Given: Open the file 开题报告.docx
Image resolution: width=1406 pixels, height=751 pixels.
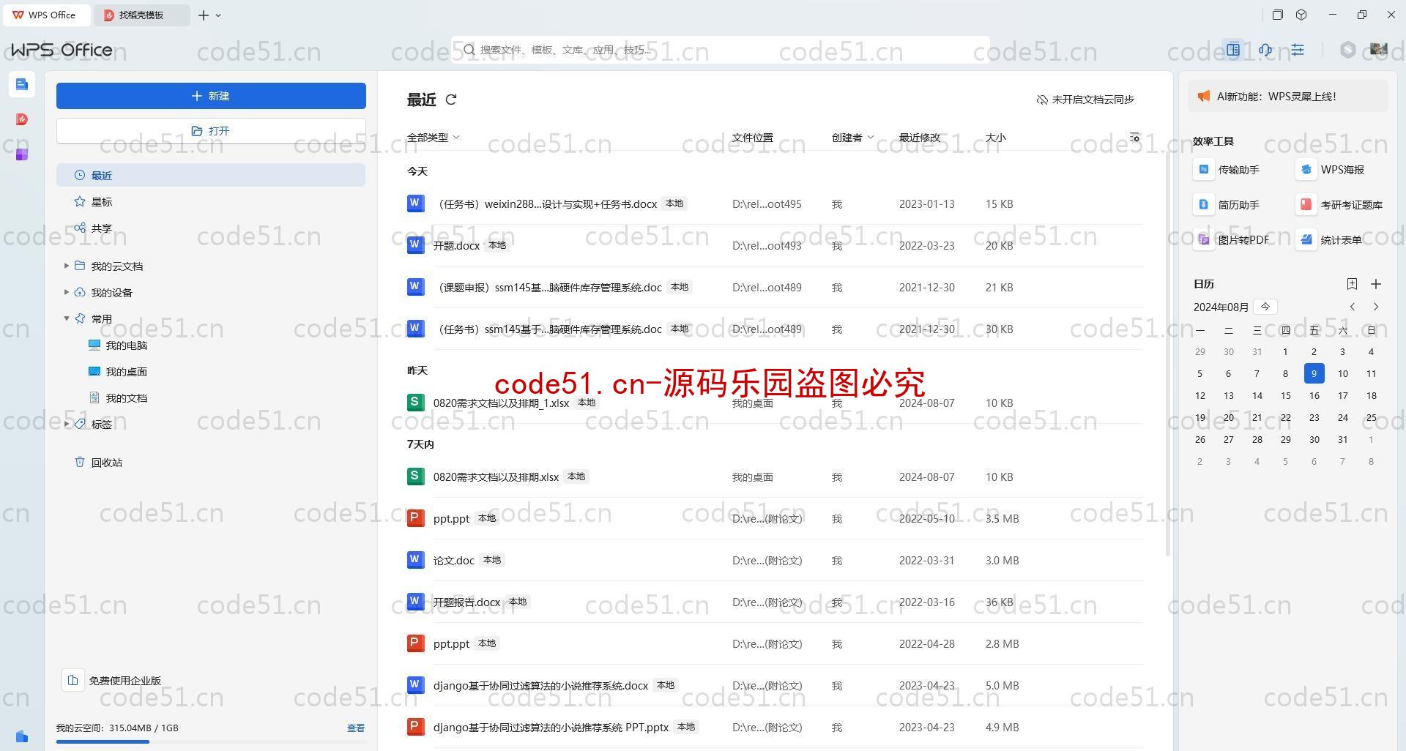Looking at the screenshot, I should pyautogui.click(x=775, y=602).
